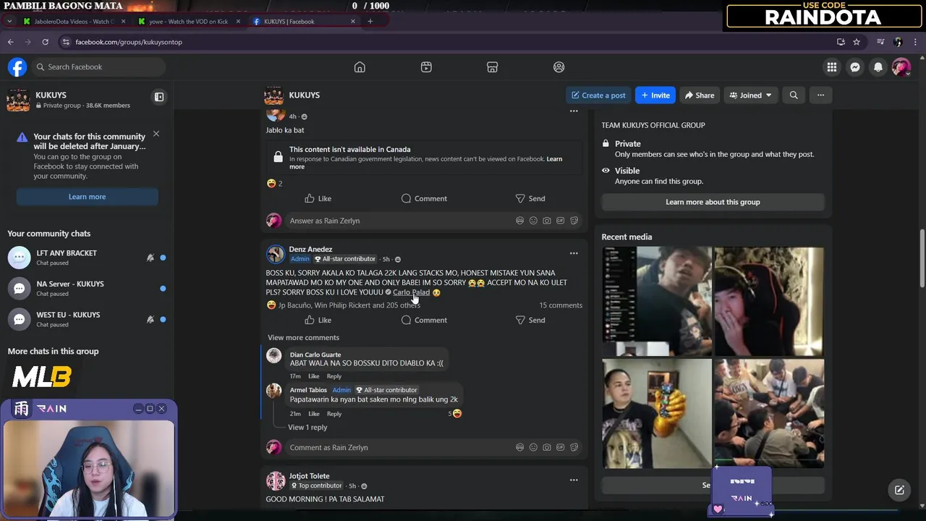Expand View 1 reply under Armel Tabios

coord(307,427)
